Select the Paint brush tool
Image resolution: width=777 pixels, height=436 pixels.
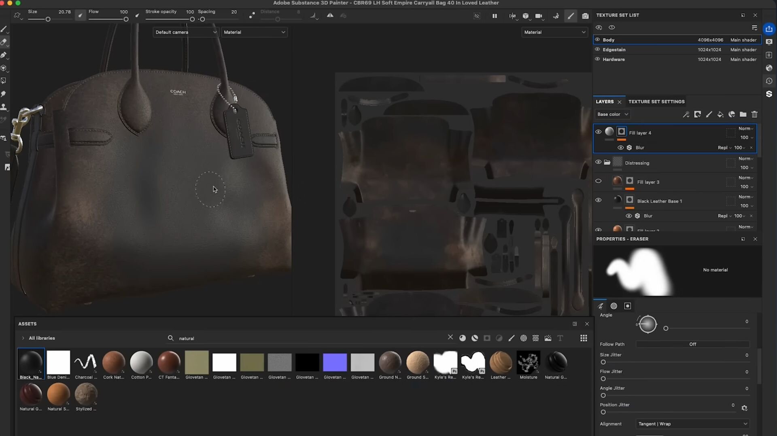[4, 29]
